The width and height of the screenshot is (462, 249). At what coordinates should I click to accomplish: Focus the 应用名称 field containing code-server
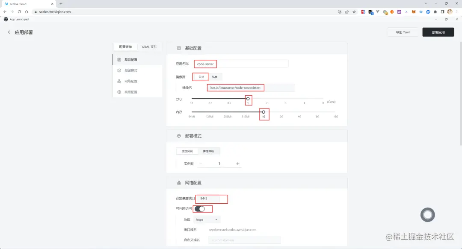pos(241,64)
